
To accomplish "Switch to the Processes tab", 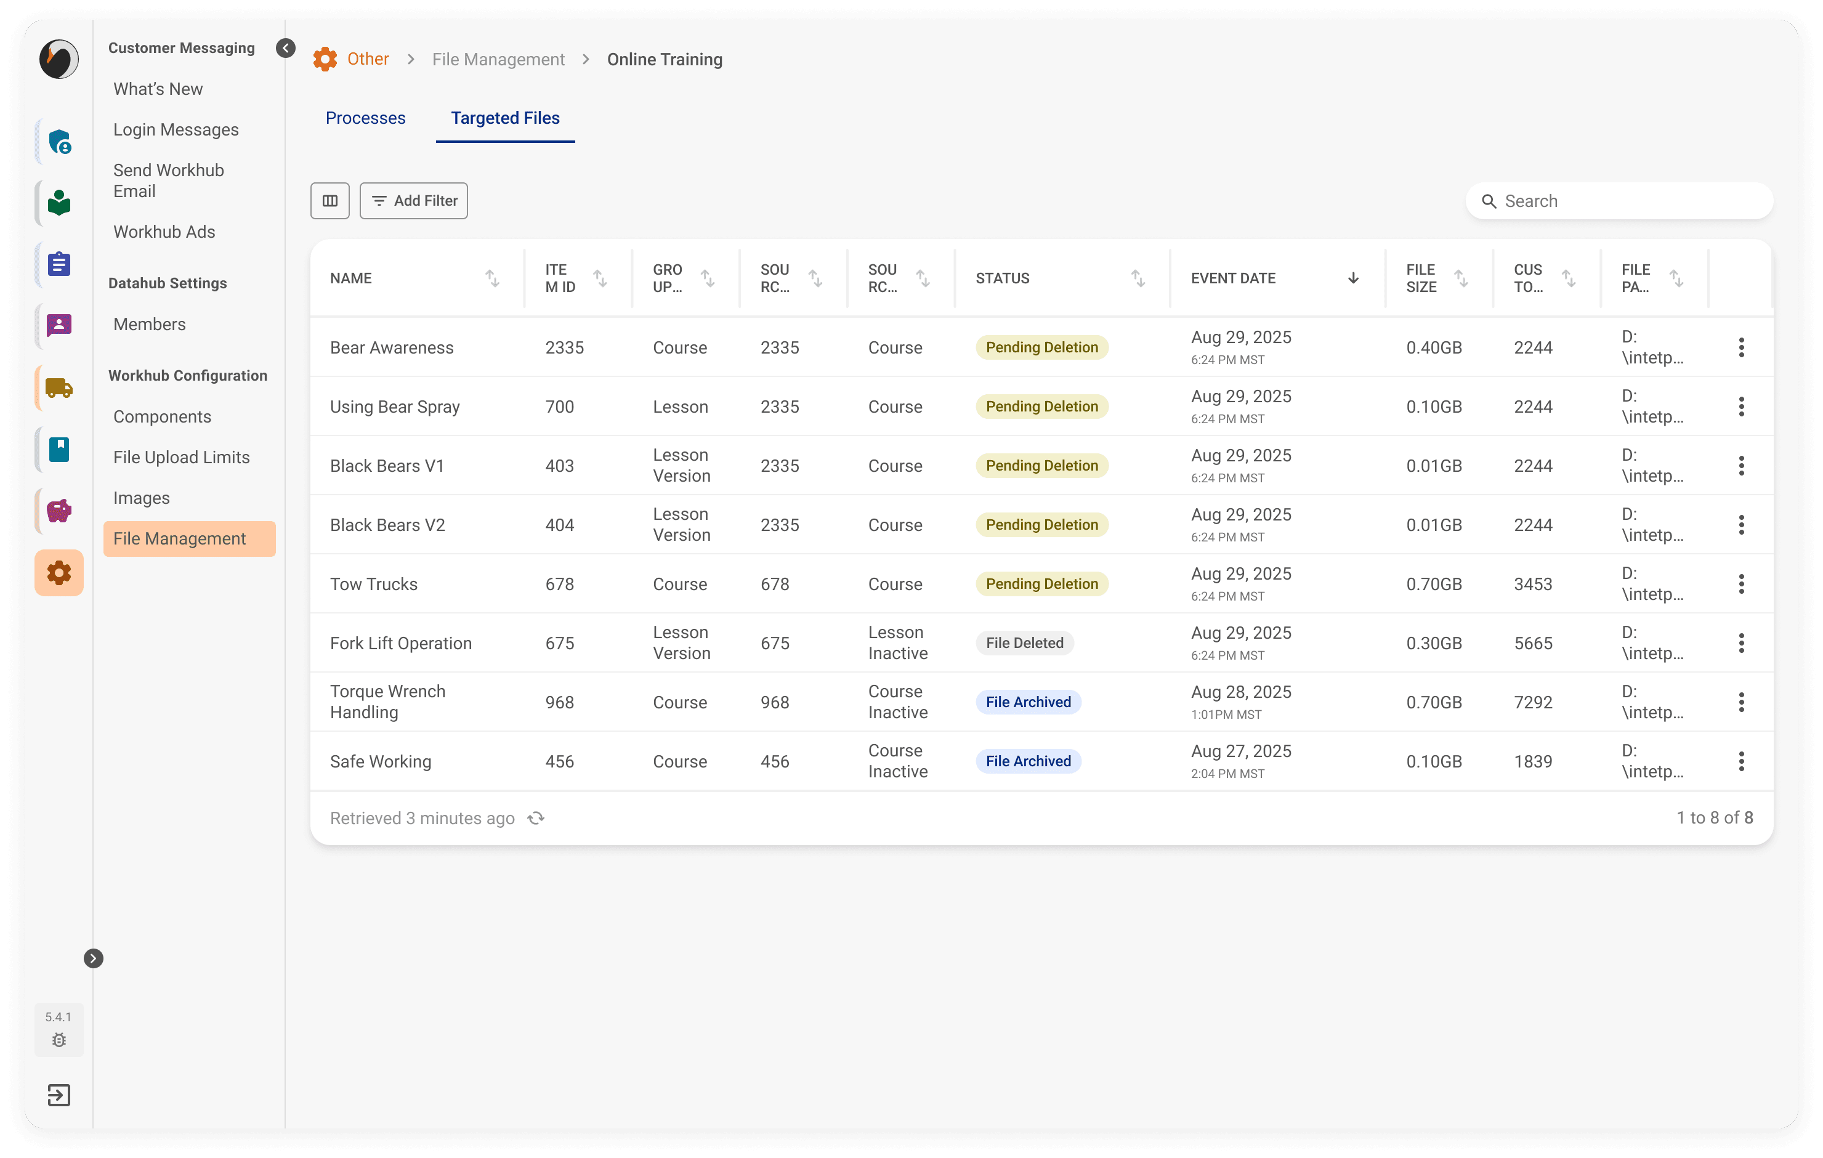I will tap(366, 118).
